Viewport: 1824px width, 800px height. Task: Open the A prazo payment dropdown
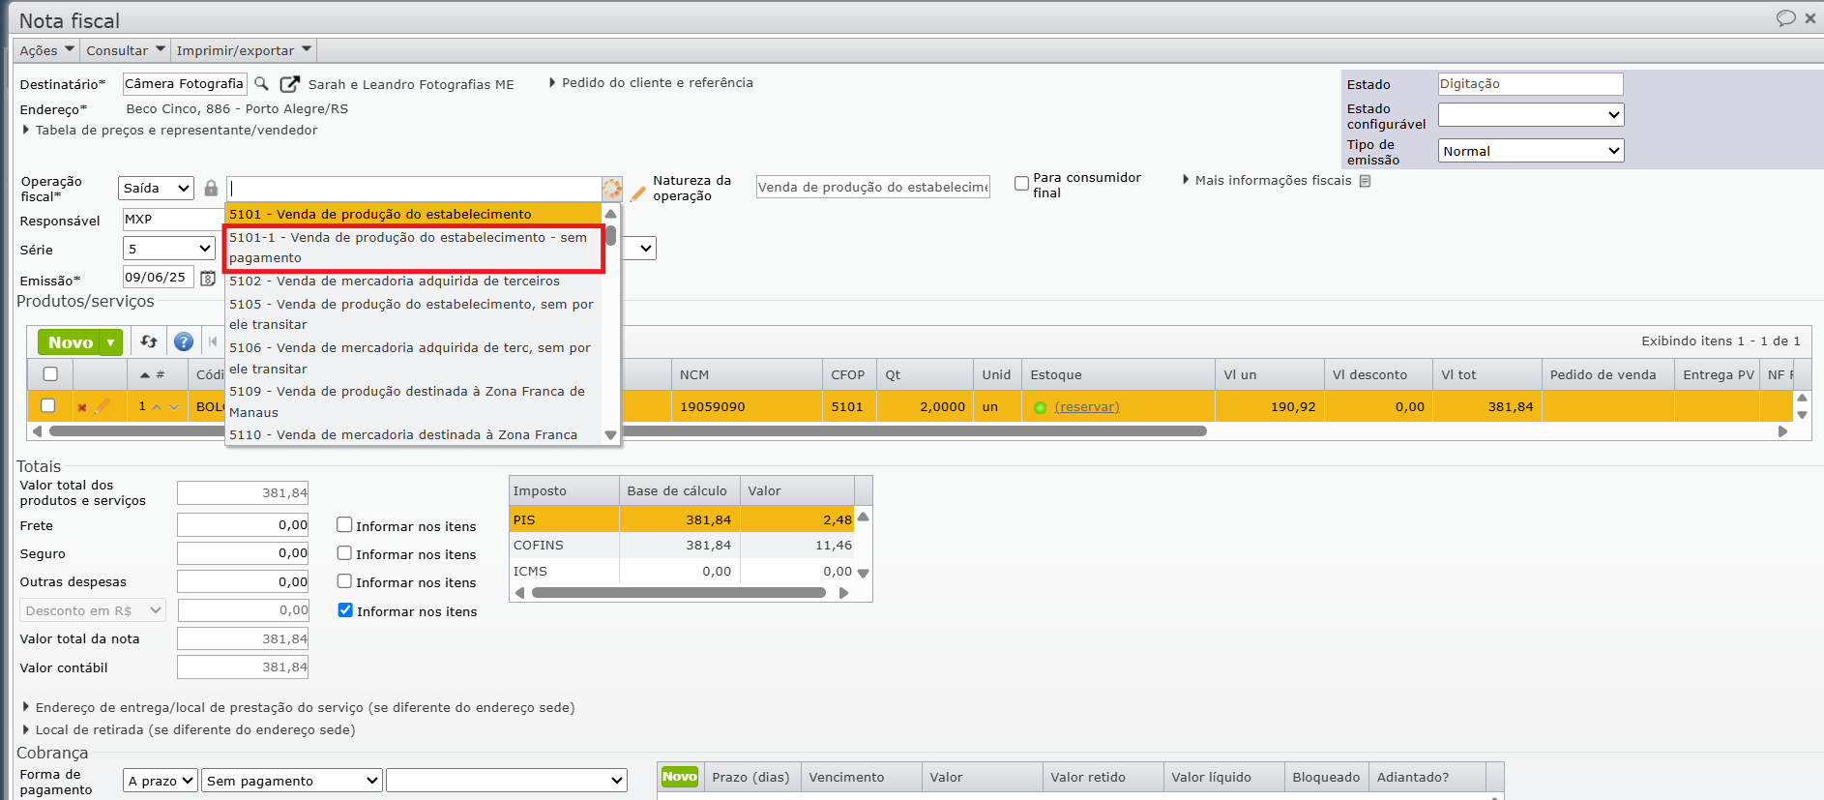pyautogui.click(x=161, y=781)
